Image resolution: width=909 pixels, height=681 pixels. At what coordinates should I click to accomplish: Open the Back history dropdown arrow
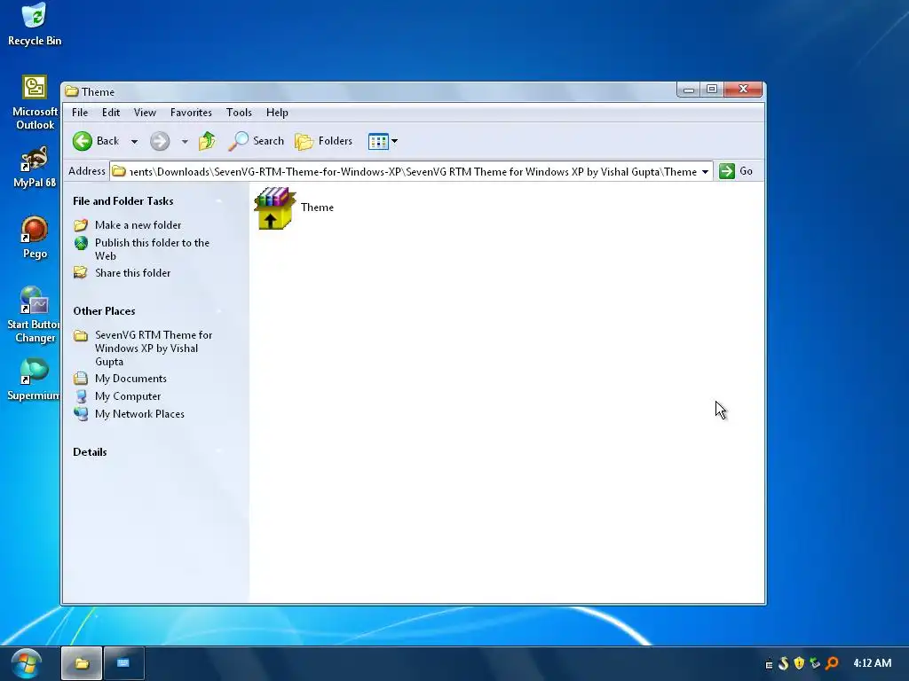[x=134, y=141]
